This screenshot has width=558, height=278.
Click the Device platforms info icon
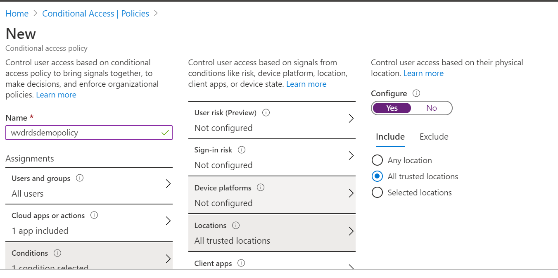pyautogui.click(x=261, y=188)
